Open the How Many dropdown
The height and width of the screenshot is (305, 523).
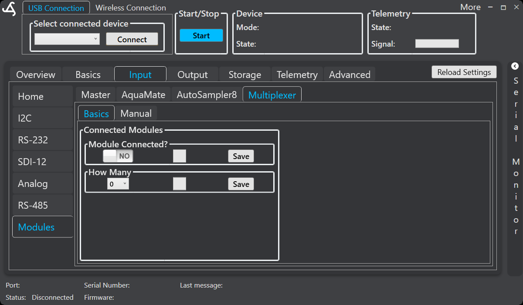[x=118, y=184]
